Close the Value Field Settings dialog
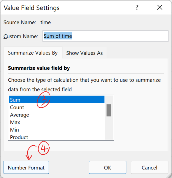The width and height of the screenshot is (172, 178). pyautogui.click(x=160, y=7)
